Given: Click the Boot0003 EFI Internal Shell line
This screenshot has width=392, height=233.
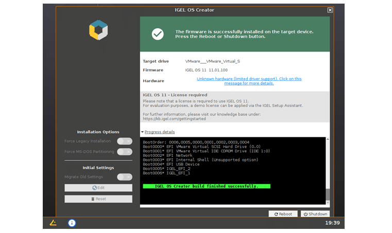Looking at the screenshot, I should [200, 160].
